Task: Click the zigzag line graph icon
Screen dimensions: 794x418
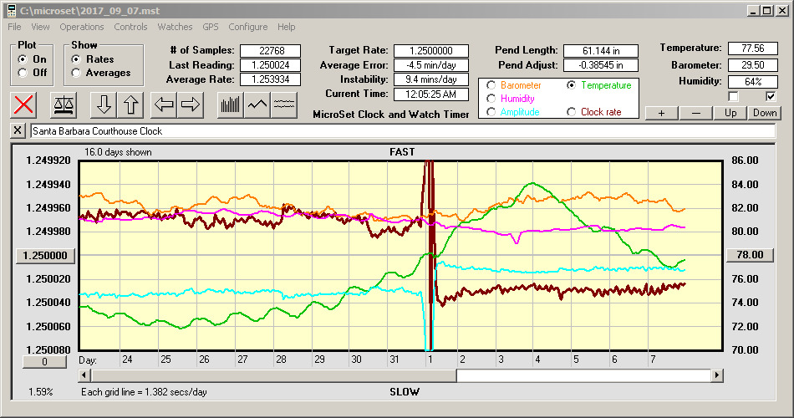Action: (257, 104)
